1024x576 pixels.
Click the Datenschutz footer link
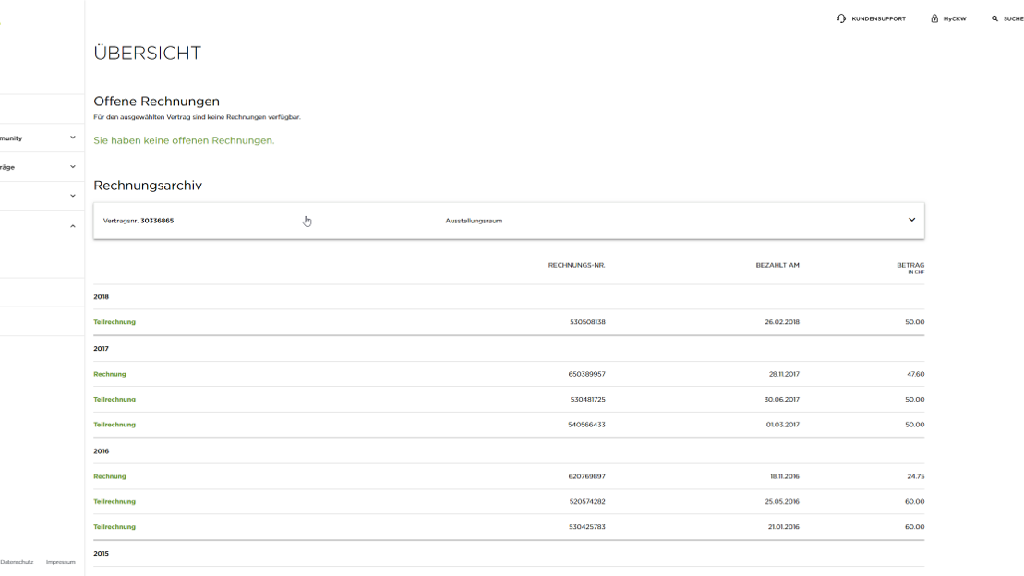point(17,562)
